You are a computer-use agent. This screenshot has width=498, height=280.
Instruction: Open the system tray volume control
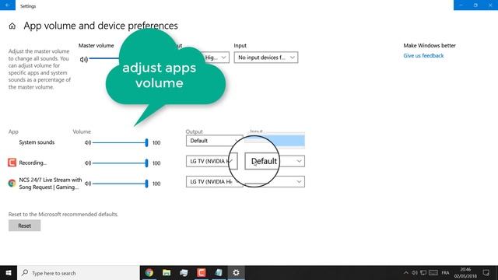pyautogui.click(x=415, y=273)
